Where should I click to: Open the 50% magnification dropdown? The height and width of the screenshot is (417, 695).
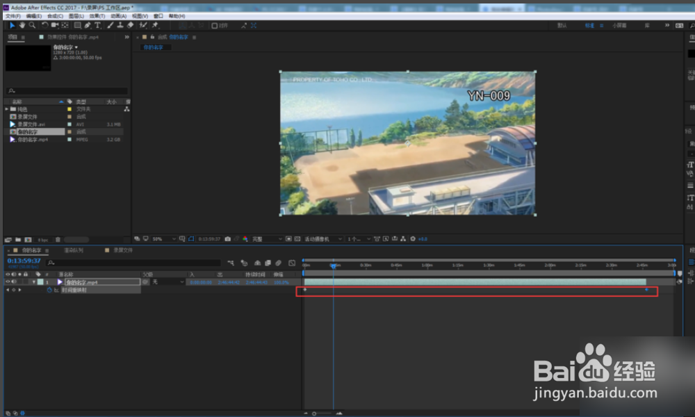163,239
